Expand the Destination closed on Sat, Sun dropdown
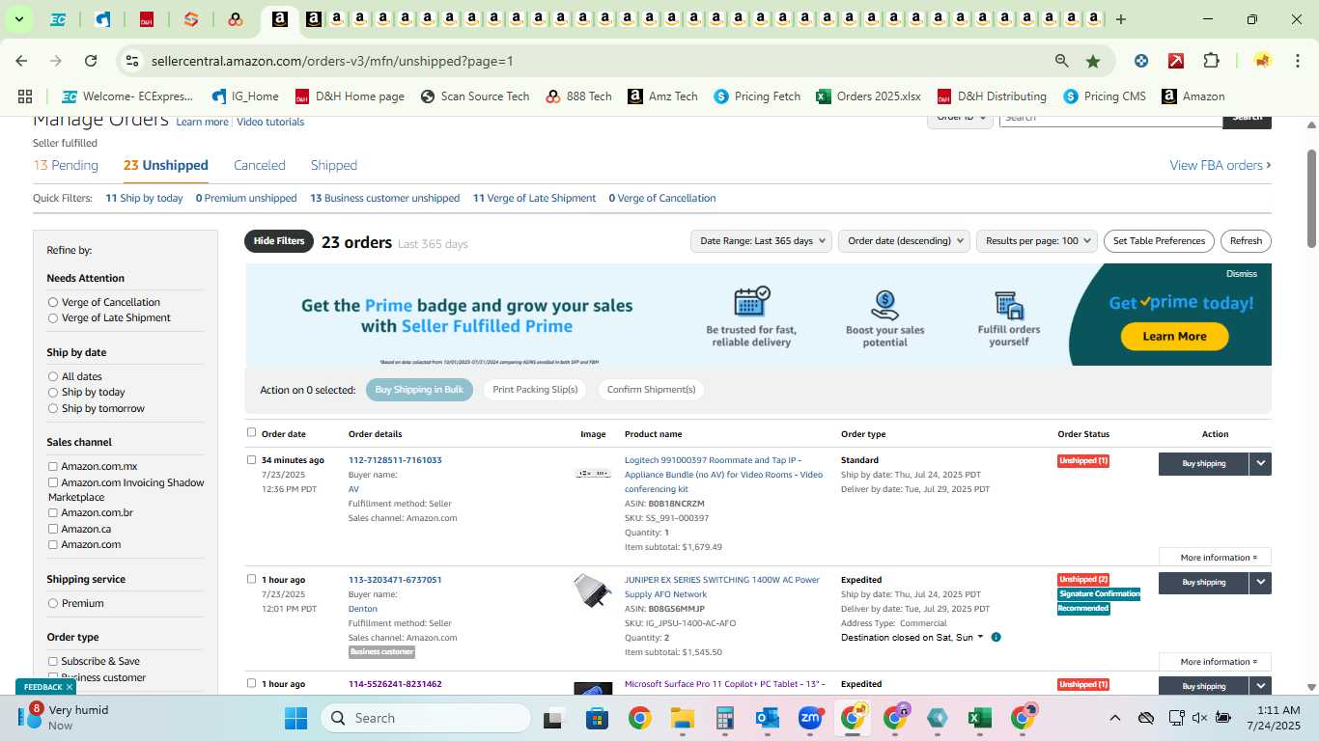 [x=912, y=637]
